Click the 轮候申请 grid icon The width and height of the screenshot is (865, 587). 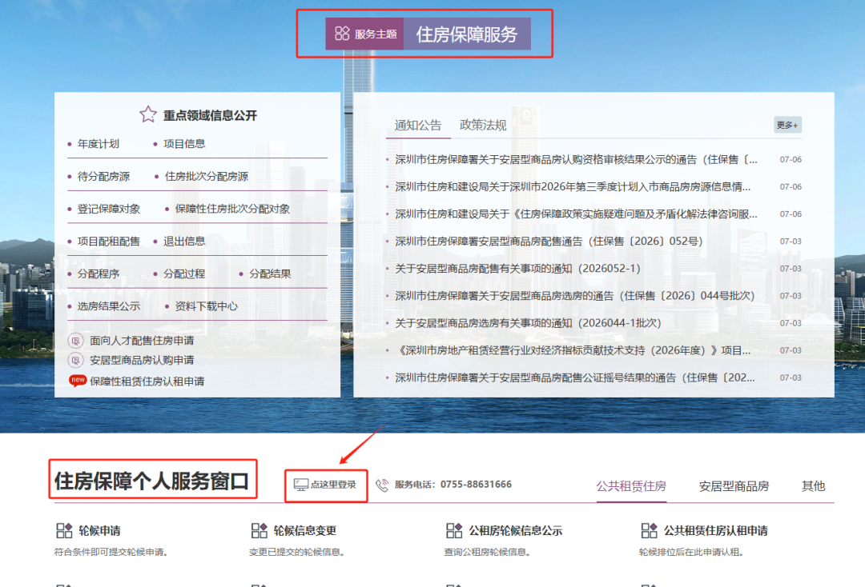[x=65, y=531]
